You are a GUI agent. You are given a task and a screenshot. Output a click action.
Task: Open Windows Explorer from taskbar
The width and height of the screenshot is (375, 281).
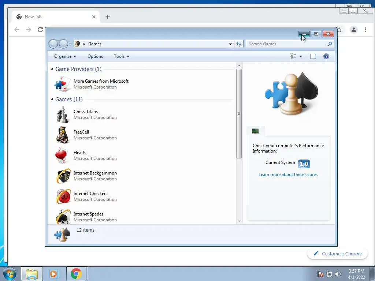coord(32,274)
